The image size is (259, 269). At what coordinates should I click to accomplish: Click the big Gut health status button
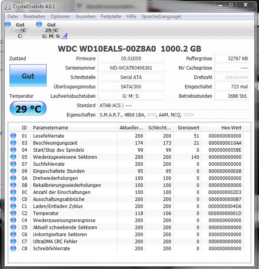click(28, 75)
